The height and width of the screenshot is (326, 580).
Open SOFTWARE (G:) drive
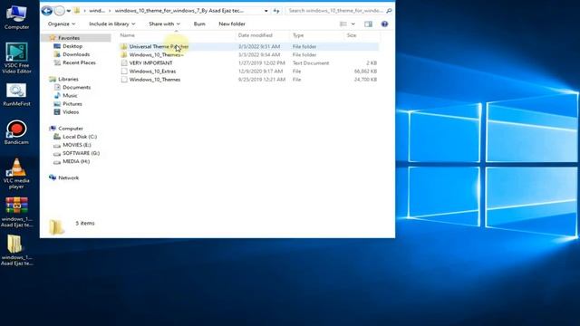pos(81,153)
